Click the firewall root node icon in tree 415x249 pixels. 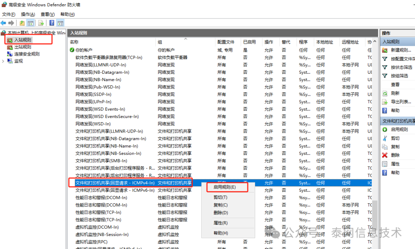pyautogui.click(x=3, y=33)
